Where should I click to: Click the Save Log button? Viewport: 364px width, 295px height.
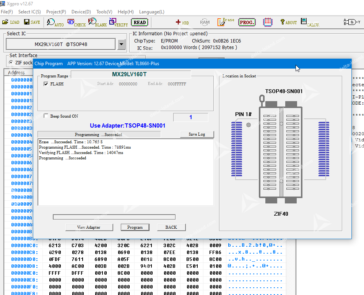click(x=197, y=134)
